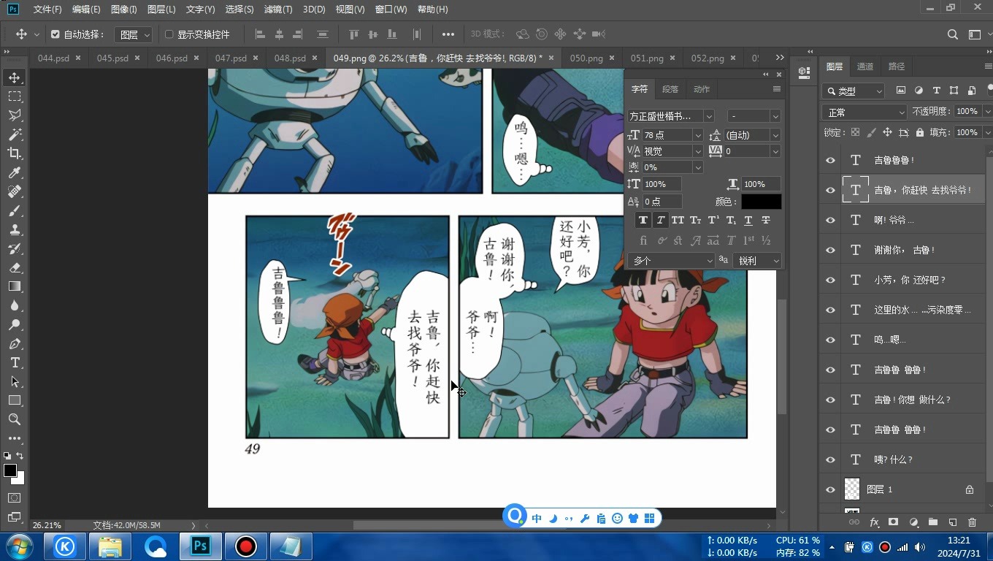Image resolution: width=993 pixels, height=561 pixels.
Task: Hide the 图层 1 layer
Action: point(830,489)
